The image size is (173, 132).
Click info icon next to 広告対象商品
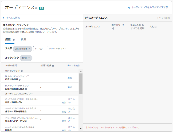(20, 80)
